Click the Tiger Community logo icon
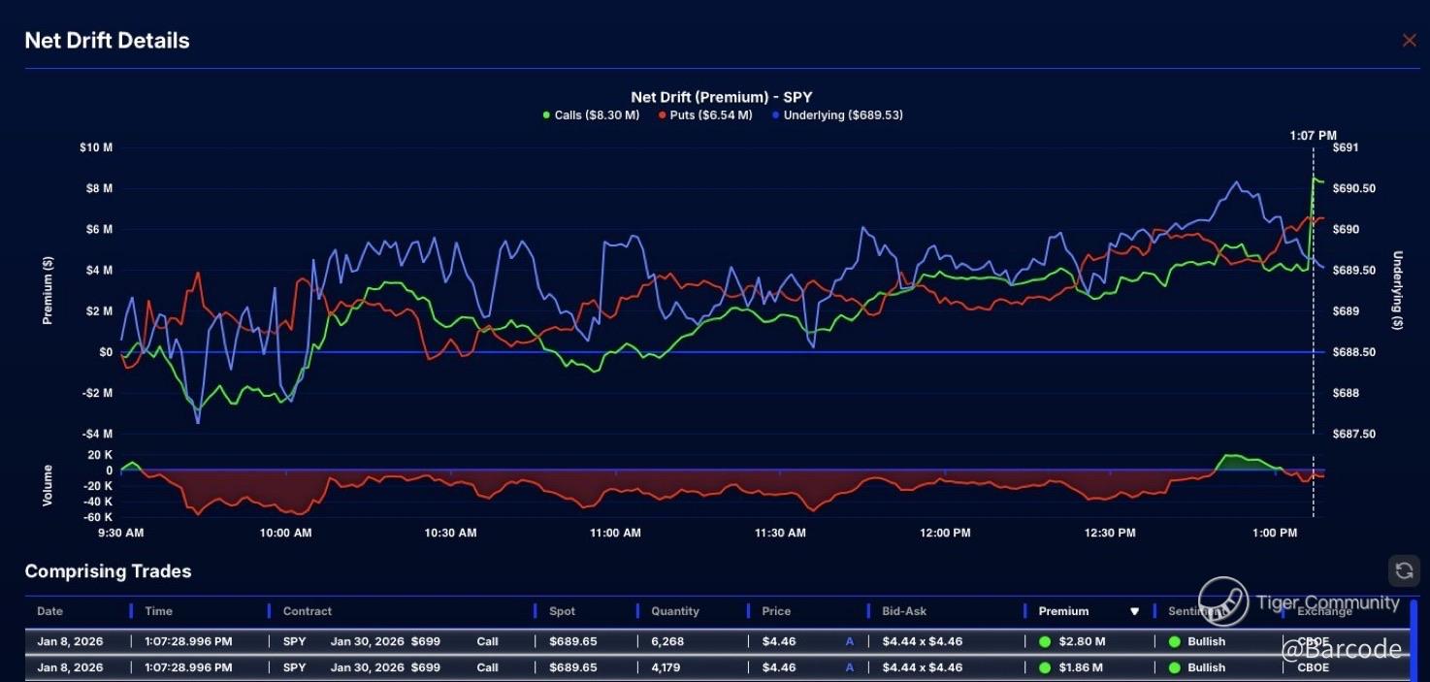 [x=1222, y=602]
